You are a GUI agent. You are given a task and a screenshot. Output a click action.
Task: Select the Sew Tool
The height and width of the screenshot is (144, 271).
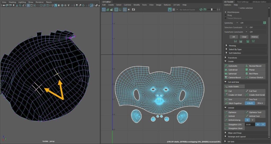[255, 100]
